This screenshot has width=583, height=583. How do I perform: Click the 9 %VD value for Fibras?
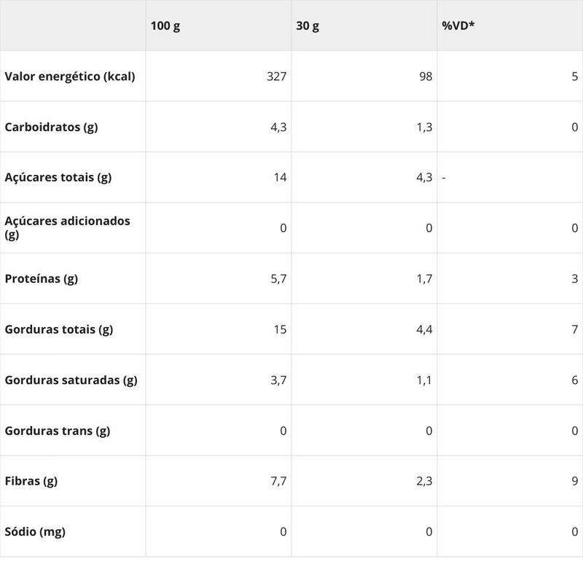click(x=575, y=481)
